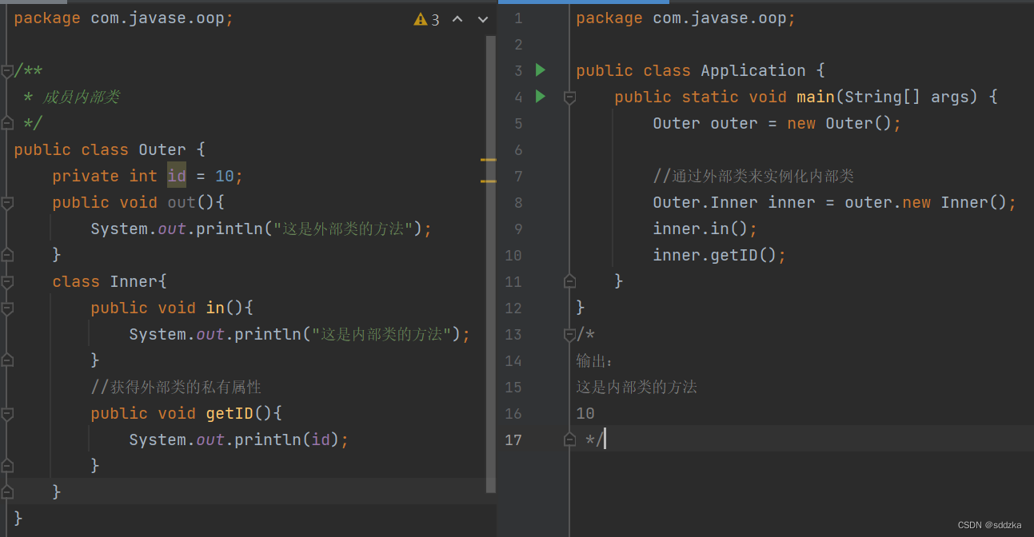The height and width of the screenshot is (537, 1034).
Task: Collapse the in() method body
Action: pos(7,308)
